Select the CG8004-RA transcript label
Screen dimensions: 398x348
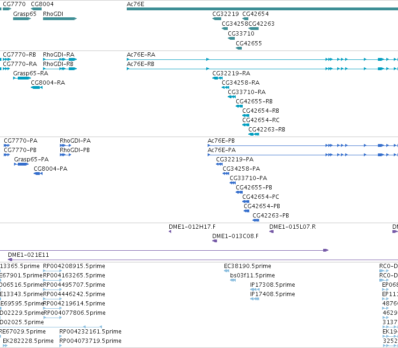pos(48,83)
